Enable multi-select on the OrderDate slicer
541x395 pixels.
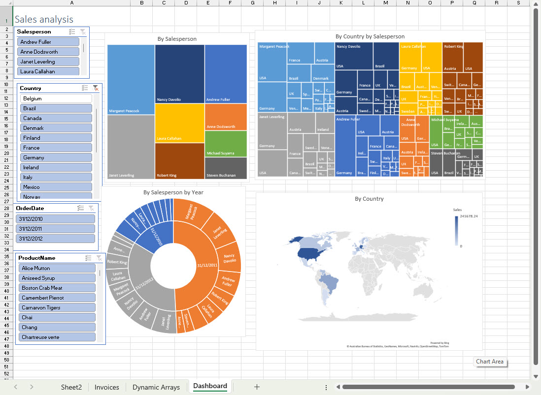coord(80,208)
